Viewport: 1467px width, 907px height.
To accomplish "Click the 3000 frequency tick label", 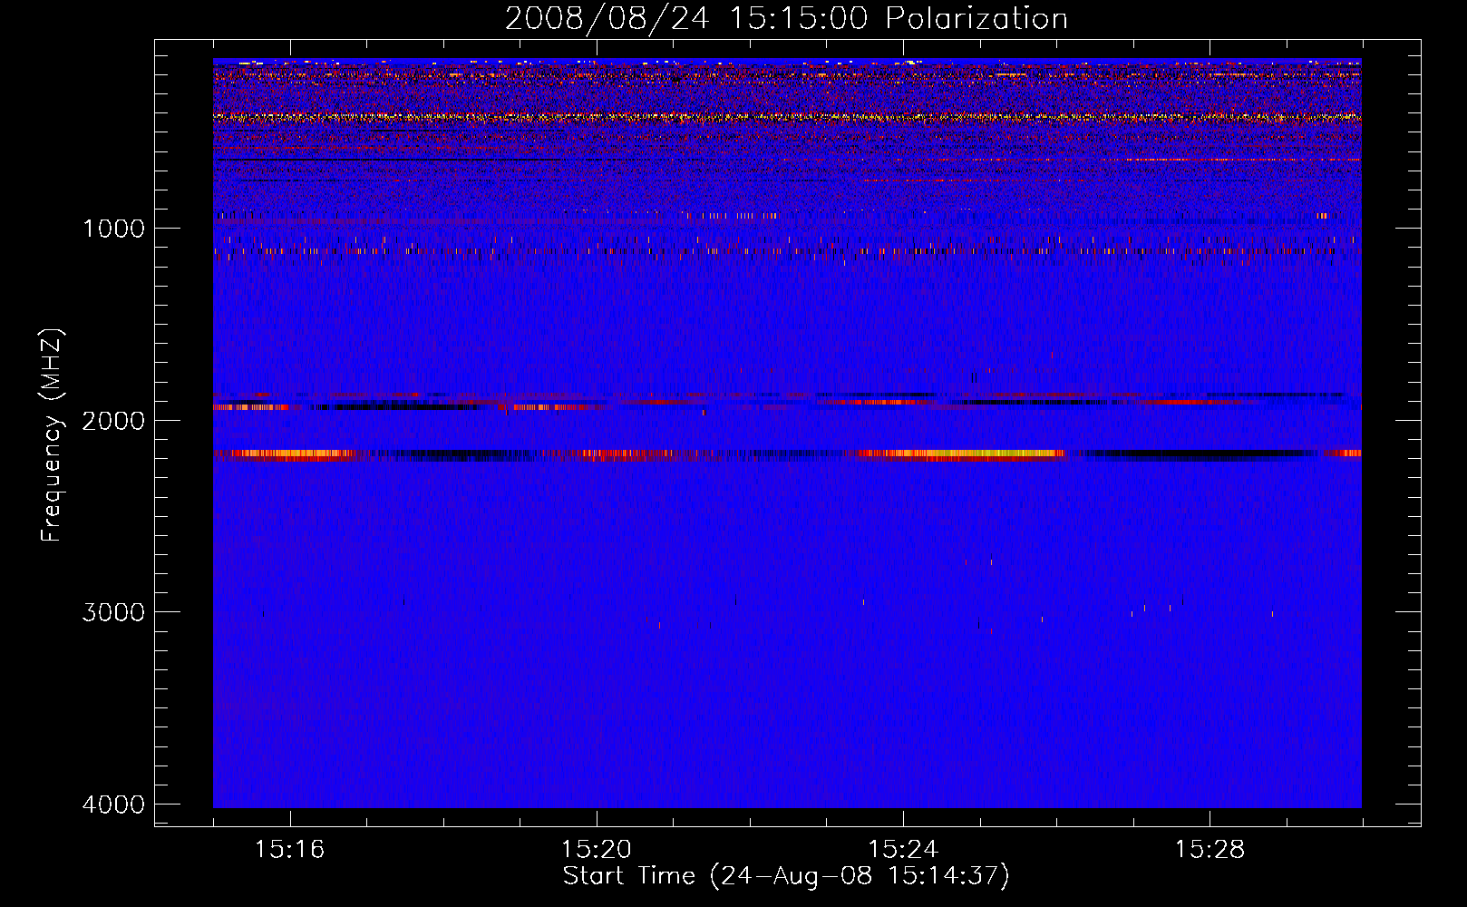I will [113, 612].
